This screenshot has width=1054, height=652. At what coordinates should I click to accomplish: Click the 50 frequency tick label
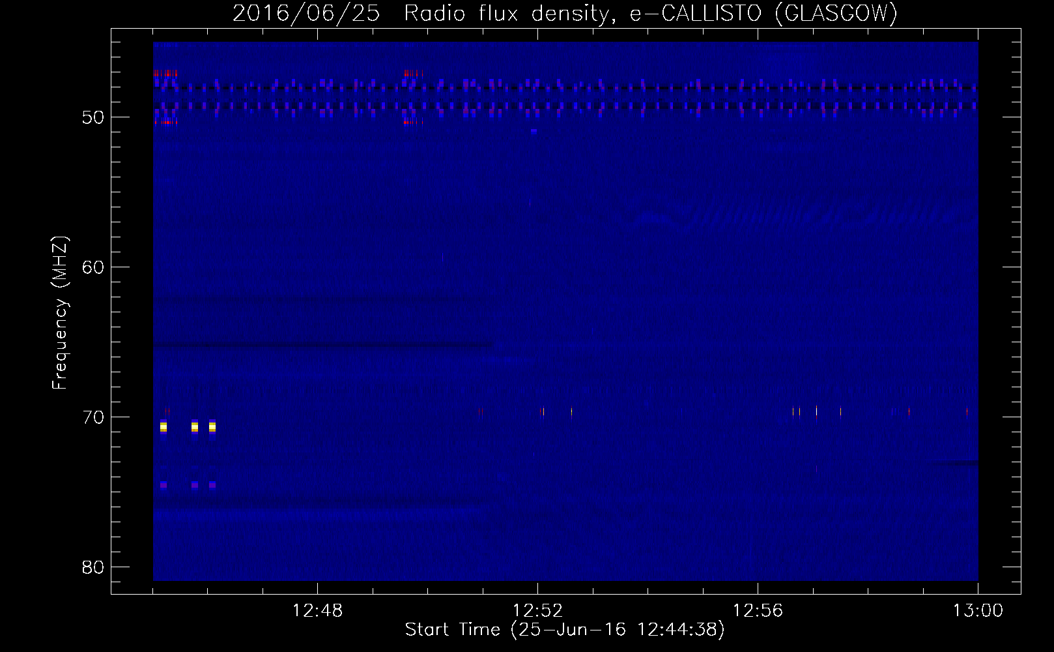93,117
